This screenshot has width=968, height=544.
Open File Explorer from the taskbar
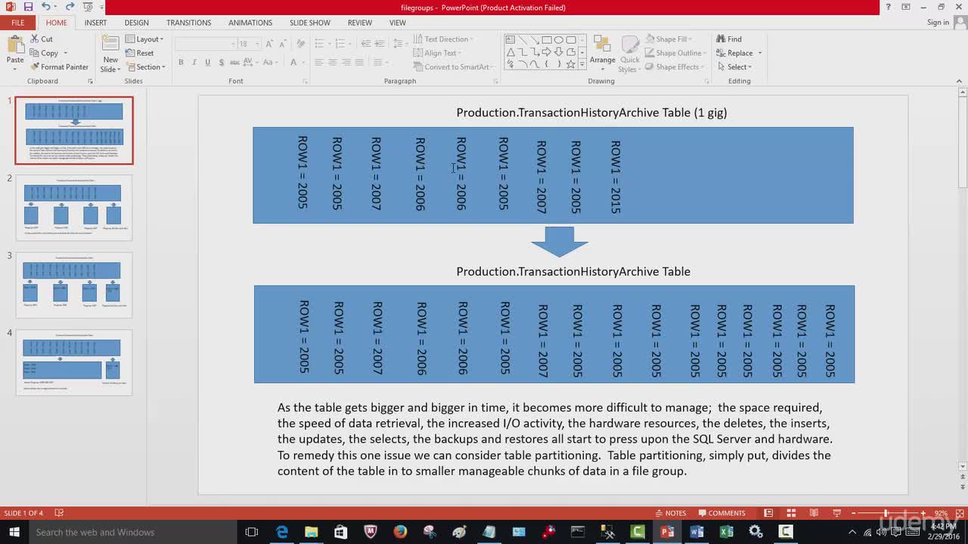point(311,532)
